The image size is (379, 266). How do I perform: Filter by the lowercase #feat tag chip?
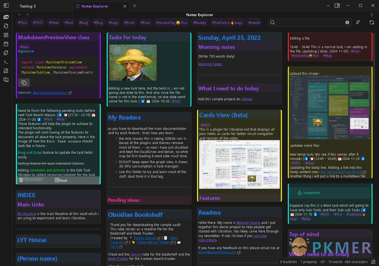tap(69, 23)
